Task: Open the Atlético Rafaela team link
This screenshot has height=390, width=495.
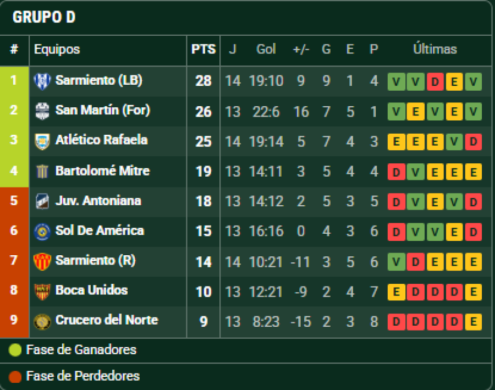Action: 101,140
